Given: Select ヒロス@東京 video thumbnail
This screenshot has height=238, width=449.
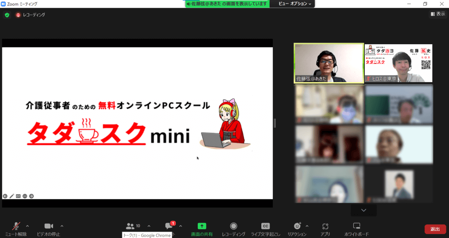Looking at the screenshot, I should click(x=399, y=63).
